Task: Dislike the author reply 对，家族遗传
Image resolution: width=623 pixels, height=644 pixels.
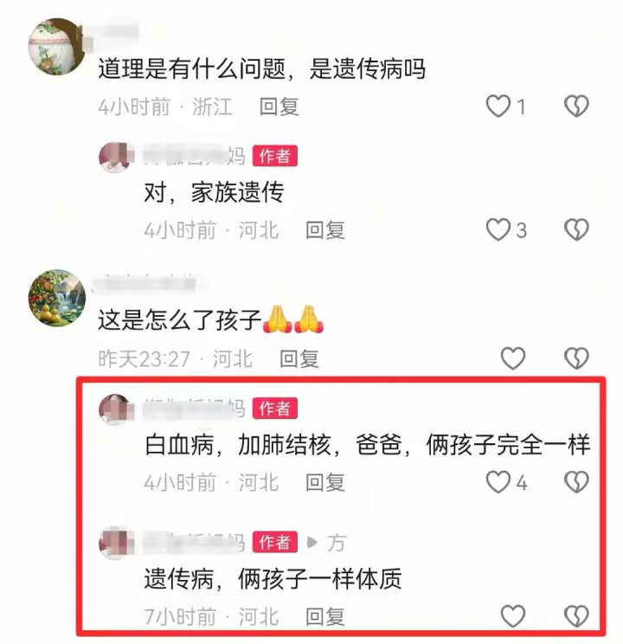Action: [576, 229]
